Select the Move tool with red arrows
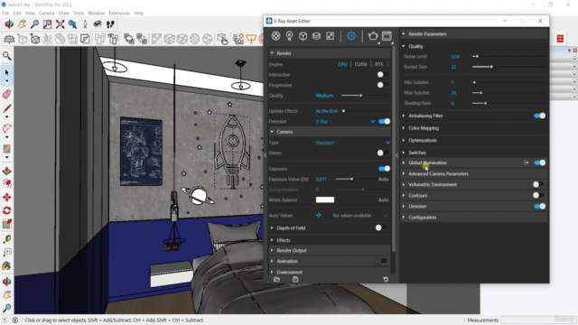Image resolution: width=578 pixels, height=325 pixels. 6,197
